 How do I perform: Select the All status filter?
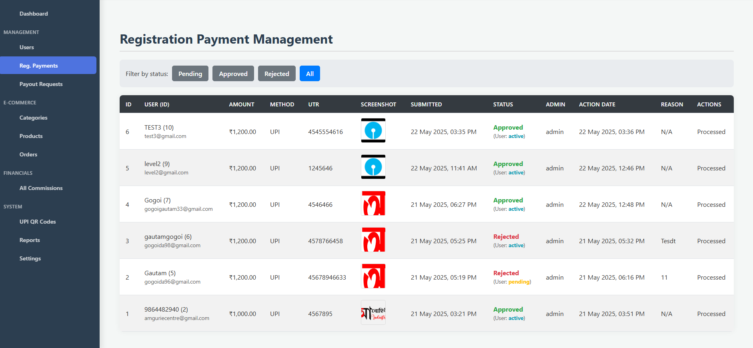(310, 74)
